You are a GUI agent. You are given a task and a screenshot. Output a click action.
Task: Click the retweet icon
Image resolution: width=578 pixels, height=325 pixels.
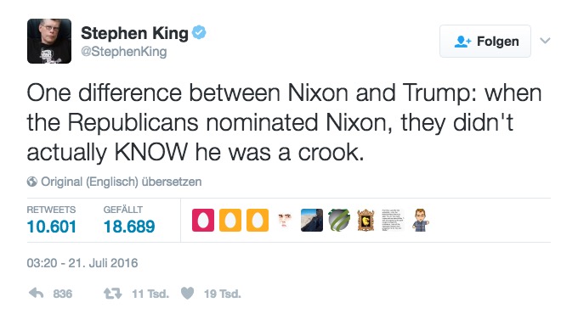point(112,294)
